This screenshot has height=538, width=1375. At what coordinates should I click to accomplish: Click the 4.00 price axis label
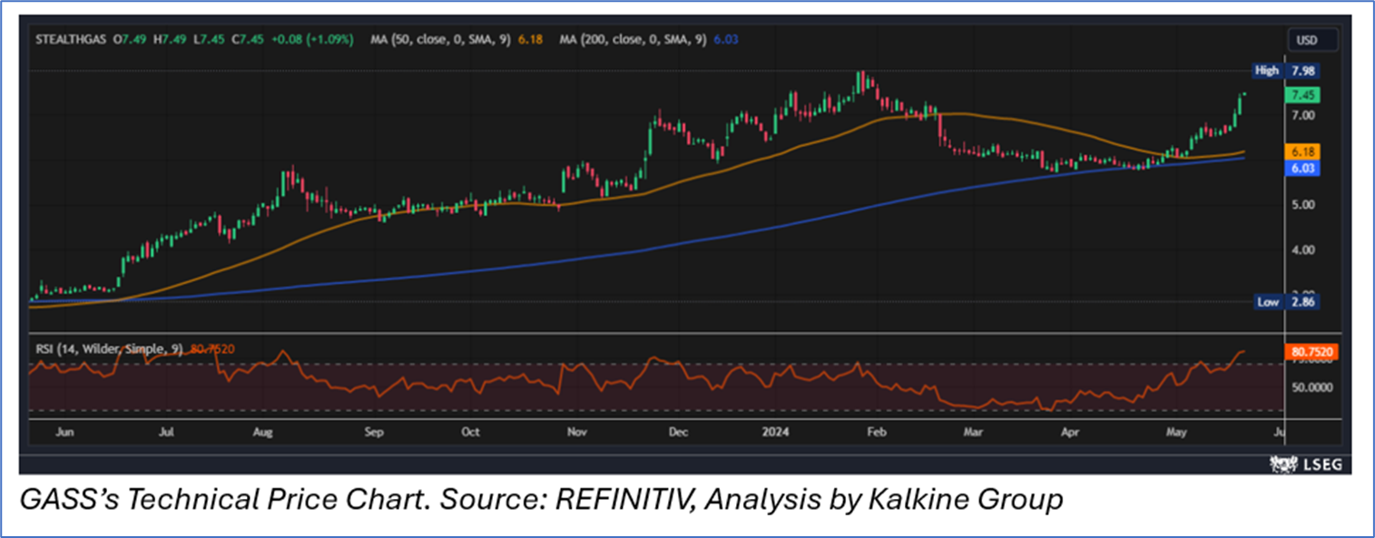click(1302, 250)
